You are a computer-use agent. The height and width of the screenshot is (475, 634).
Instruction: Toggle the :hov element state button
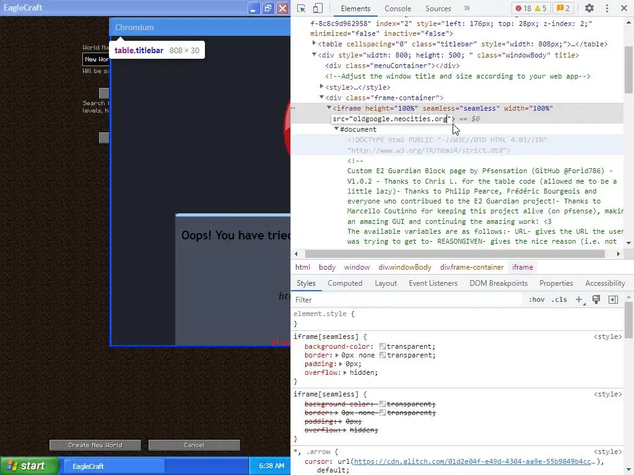pyautogui.click(x=537, y=300)
